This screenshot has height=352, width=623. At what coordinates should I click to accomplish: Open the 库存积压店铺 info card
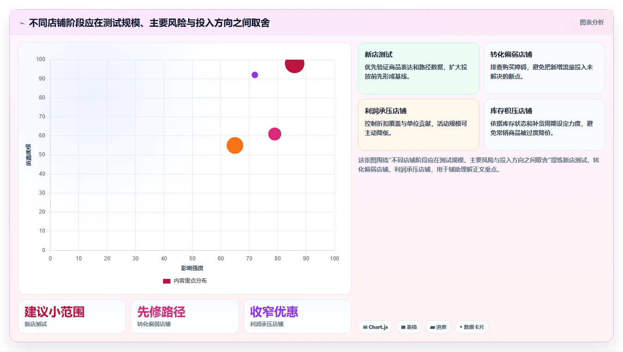[544, 125]
